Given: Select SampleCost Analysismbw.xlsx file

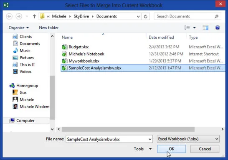Looking at the screenshot, I should (95, 68).
